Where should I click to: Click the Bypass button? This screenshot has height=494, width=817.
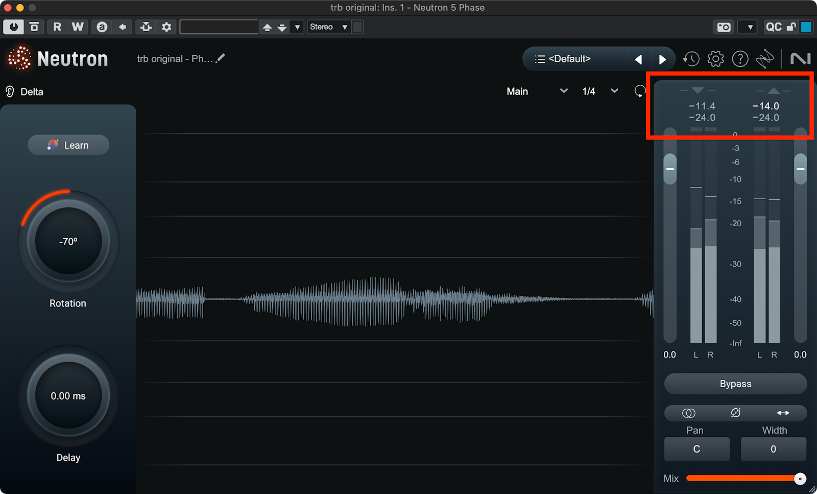(735, 384)
